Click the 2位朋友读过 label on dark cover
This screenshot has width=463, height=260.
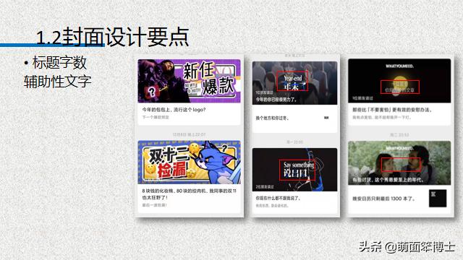click(x=265, y=187)
